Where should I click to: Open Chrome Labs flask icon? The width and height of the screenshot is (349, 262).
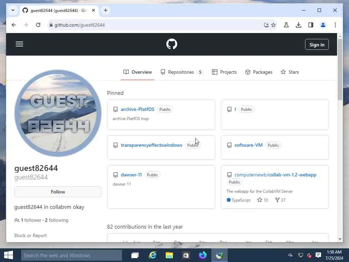click(x=286, y=25)
